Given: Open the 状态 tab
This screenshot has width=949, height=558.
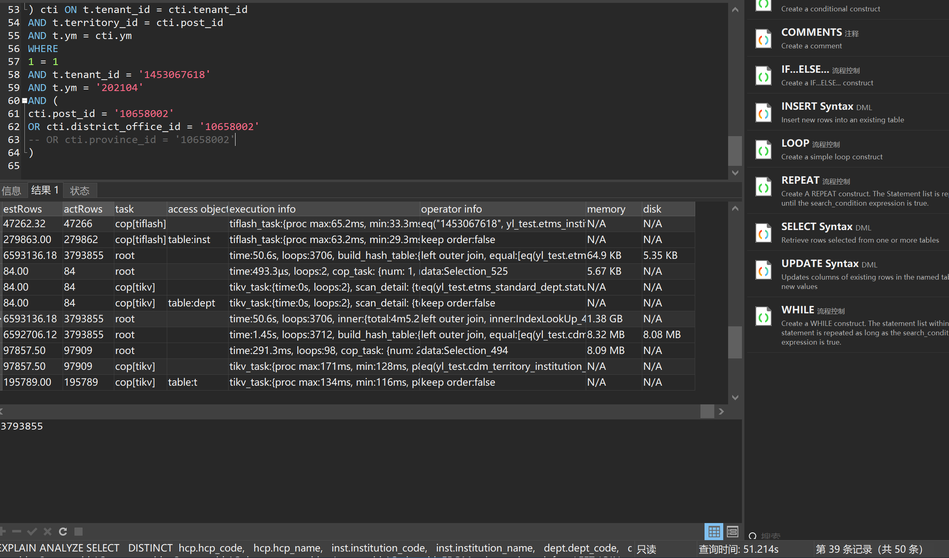Looking at the screenshot, I should (x=80, y=191).
